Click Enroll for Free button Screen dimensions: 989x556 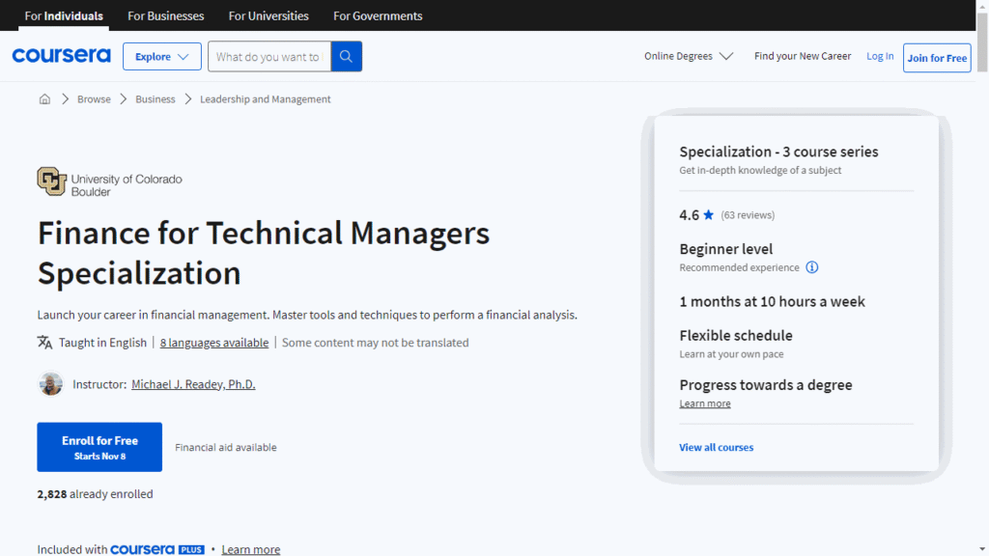coord(99,447)
